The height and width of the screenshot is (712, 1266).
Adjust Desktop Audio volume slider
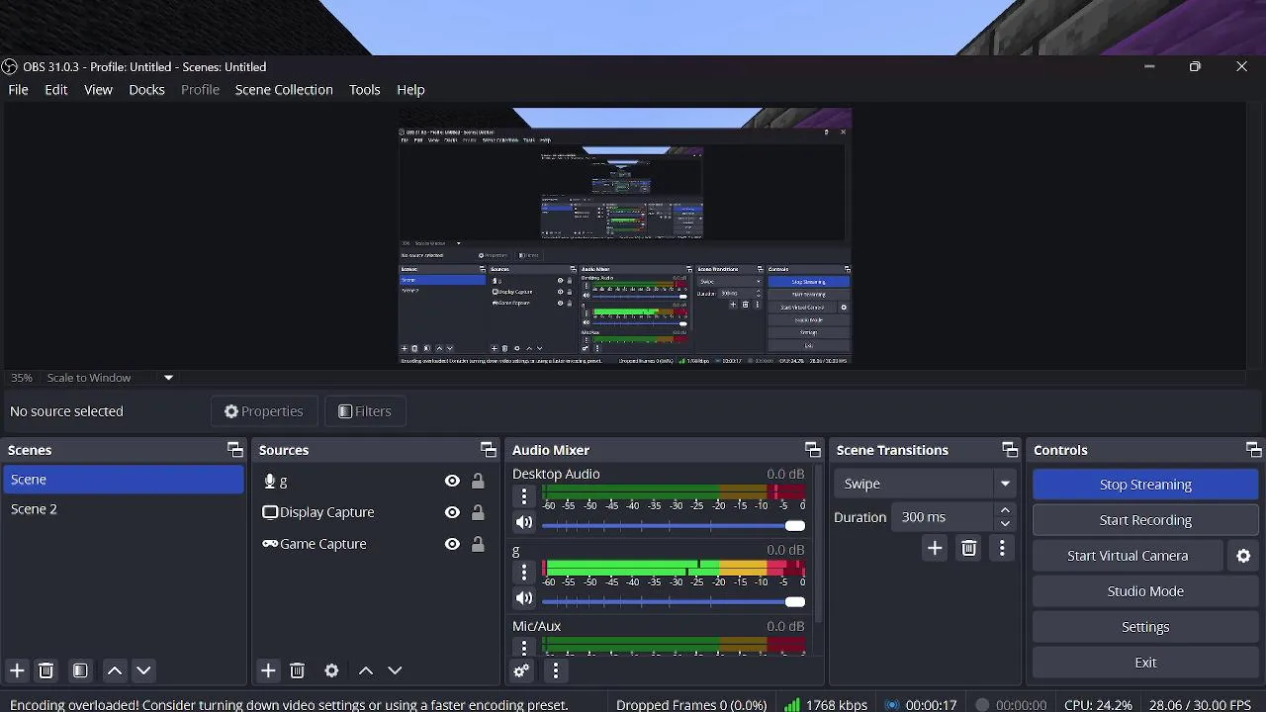(x=674, y=525)
